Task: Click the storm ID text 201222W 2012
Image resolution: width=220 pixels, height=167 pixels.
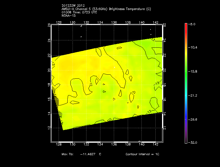Action: pos(73,5)
